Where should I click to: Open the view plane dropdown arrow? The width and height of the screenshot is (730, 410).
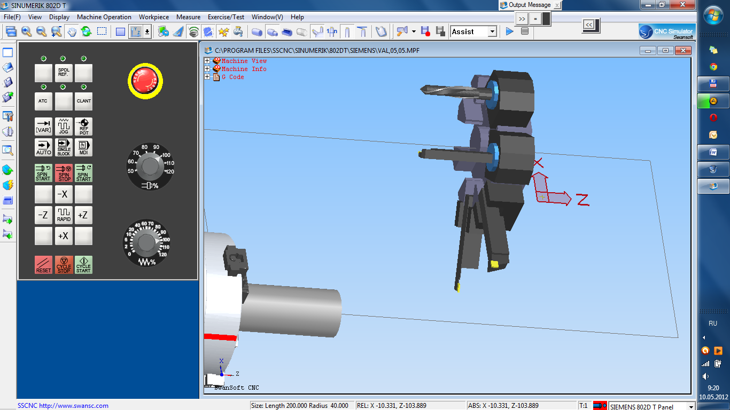147,31
